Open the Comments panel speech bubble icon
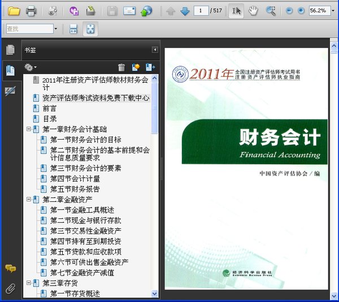 [x=10, y=268]
